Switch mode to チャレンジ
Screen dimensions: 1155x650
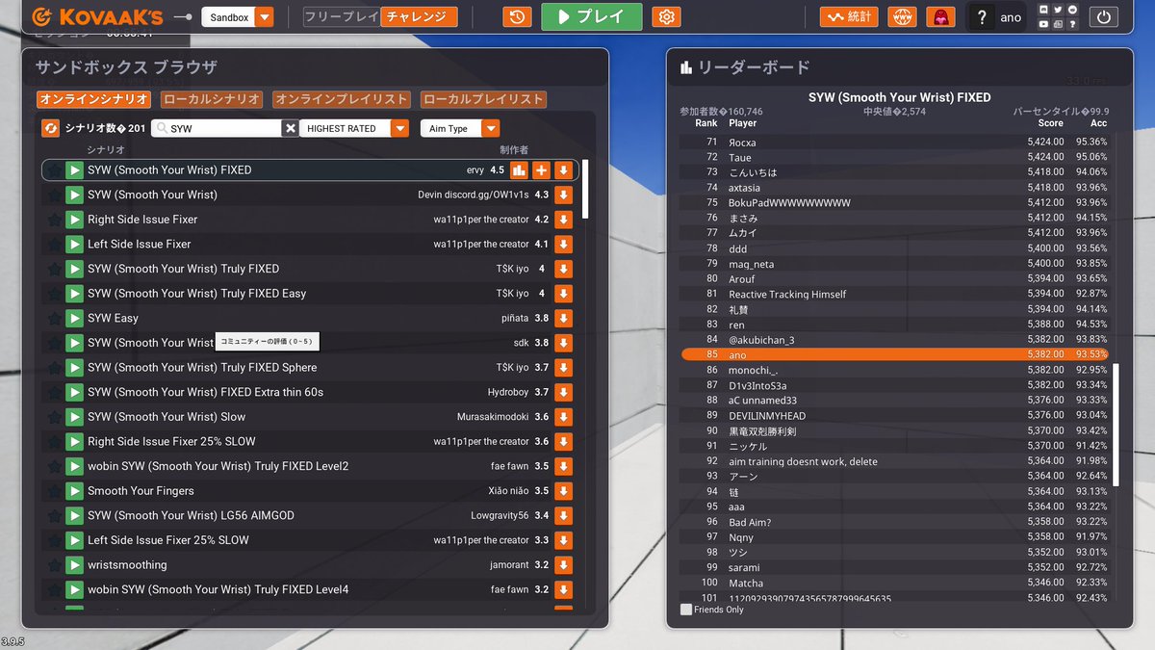click(x=419, y=16)
